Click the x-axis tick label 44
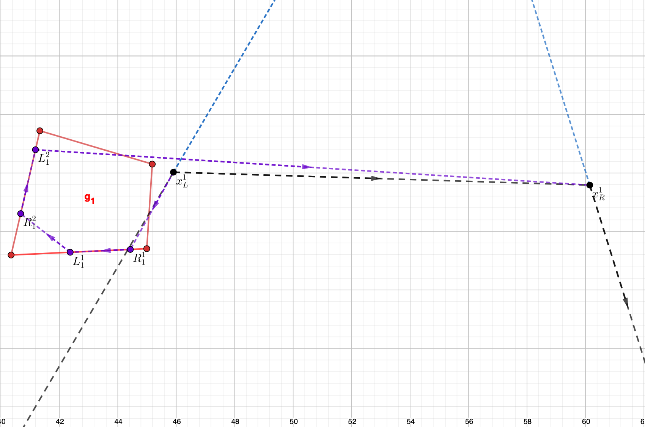This screenshot has height=427, width=645. click(x=118, y=422)
